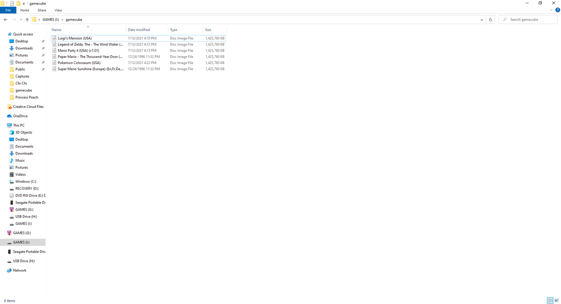Screen dimensions: 561x304
Task: Open Princess Peach folder in Quick access
Action: [x=27, y=97]
